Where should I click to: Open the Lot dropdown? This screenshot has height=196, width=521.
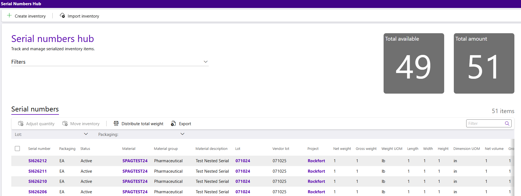coord(86,134)
